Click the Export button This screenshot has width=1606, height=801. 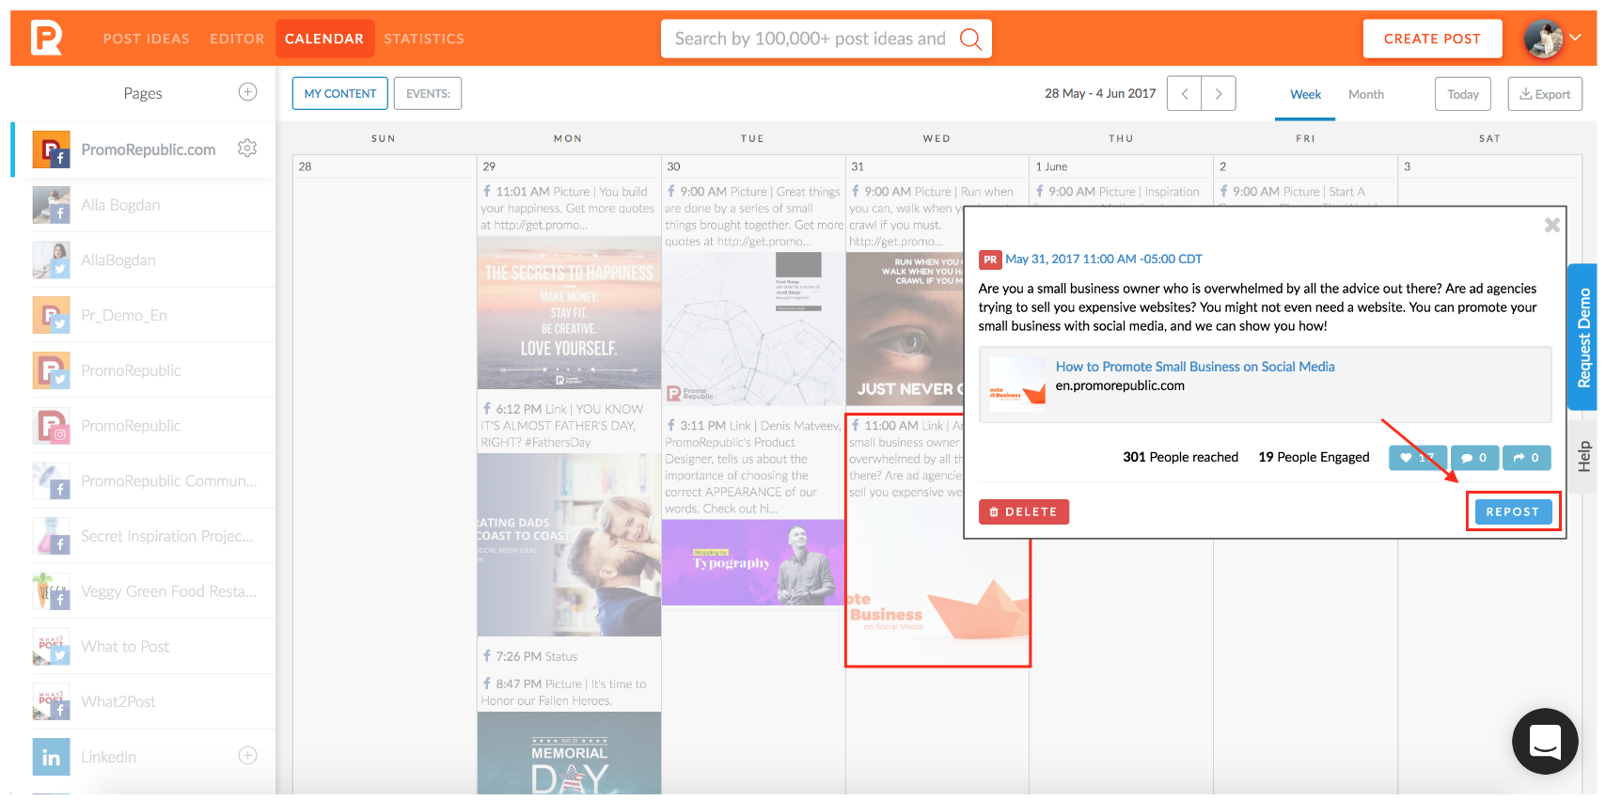(x=1545, y=94)
